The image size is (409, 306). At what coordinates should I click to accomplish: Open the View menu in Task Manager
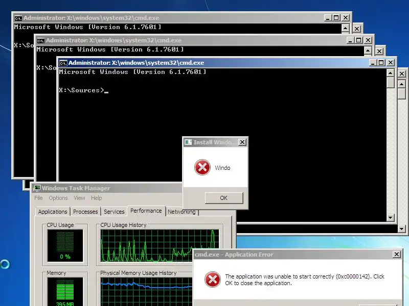click(79, 198)
